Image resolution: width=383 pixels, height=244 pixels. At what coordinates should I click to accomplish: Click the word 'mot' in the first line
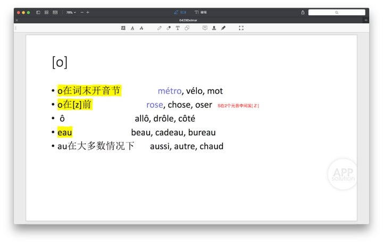[x=215, y=91]
